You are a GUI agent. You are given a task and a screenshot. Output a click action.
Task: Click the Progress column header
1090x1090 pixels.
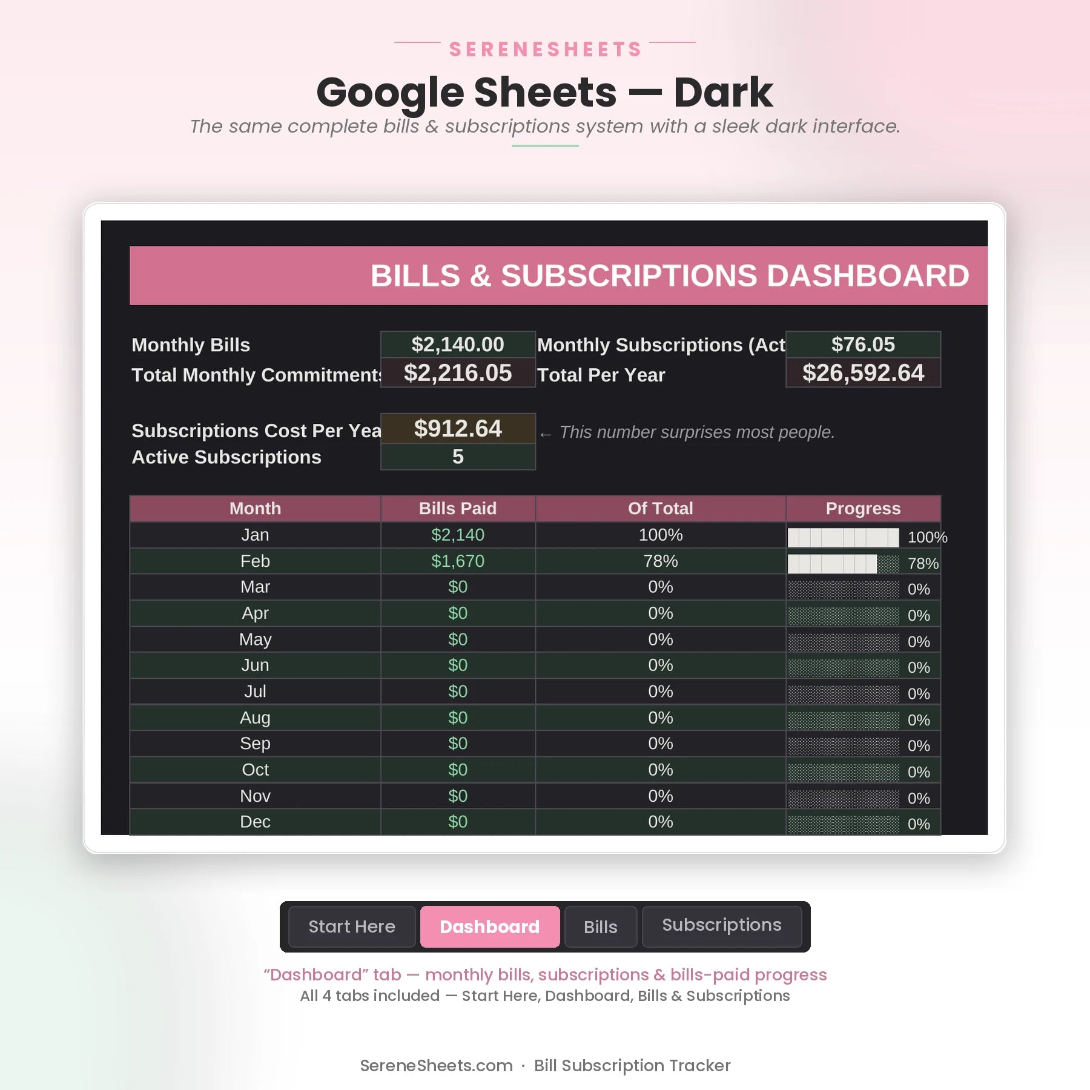[x=863, y=509]
